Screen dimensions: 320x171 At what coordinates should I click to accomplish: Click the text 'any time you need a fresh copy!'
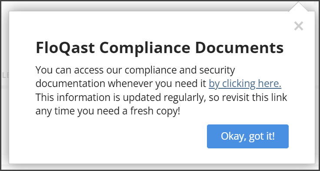[x=108, y=111]
